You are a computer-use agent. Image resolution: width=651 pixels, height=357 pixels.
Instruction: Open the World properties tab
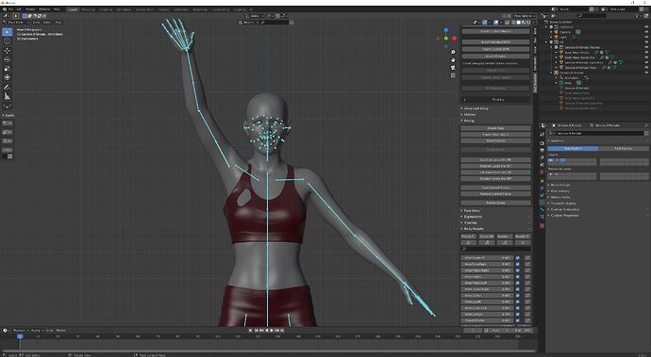[x=542, y=172]
